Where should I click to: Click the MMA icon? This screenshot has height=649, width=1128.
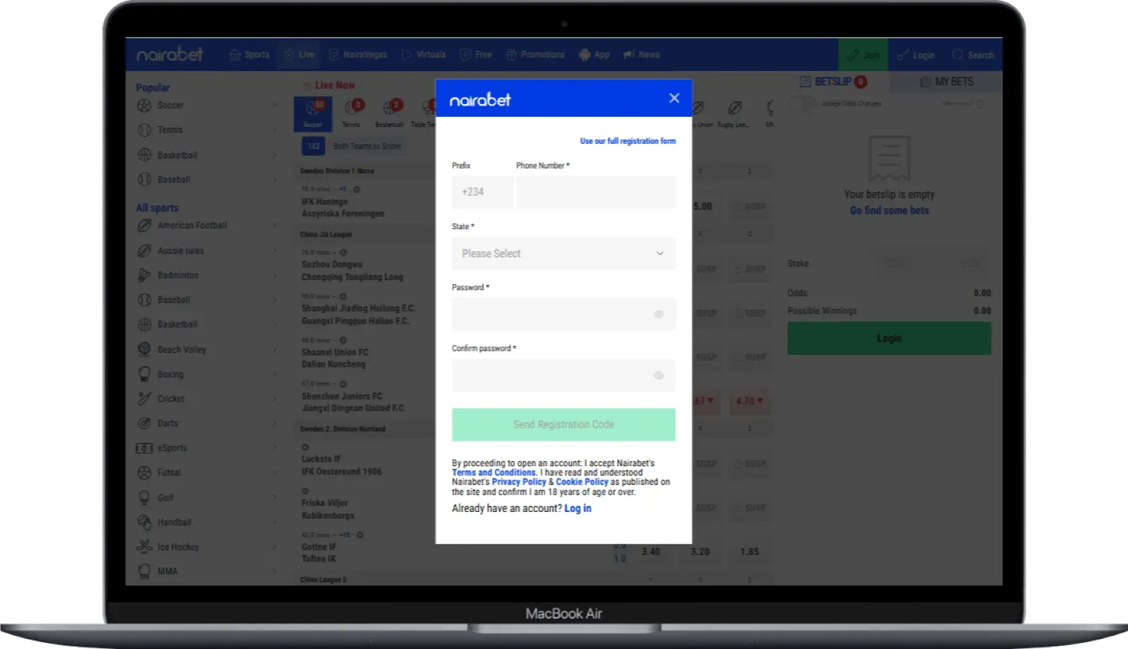[144, 571]
